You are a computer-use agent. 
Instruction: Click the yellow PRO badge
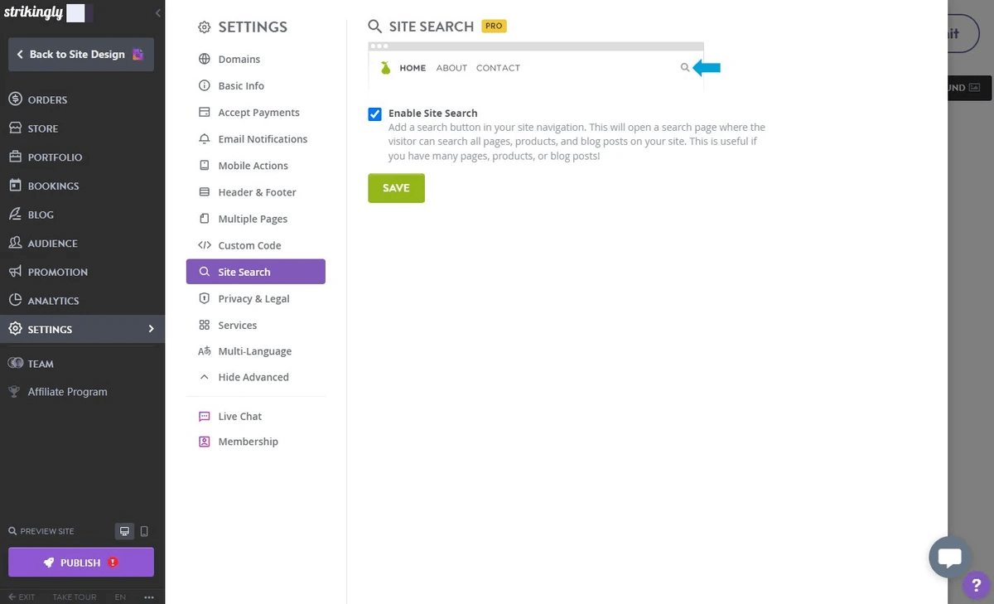(493, 26)
